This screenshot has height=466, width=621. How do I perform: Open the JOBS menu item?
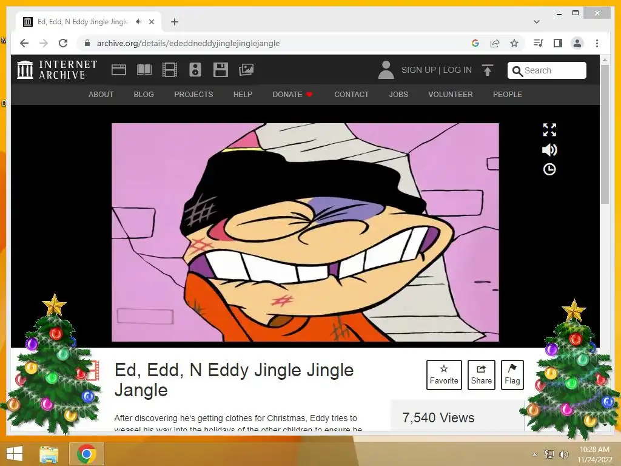(x=398, y=95)
